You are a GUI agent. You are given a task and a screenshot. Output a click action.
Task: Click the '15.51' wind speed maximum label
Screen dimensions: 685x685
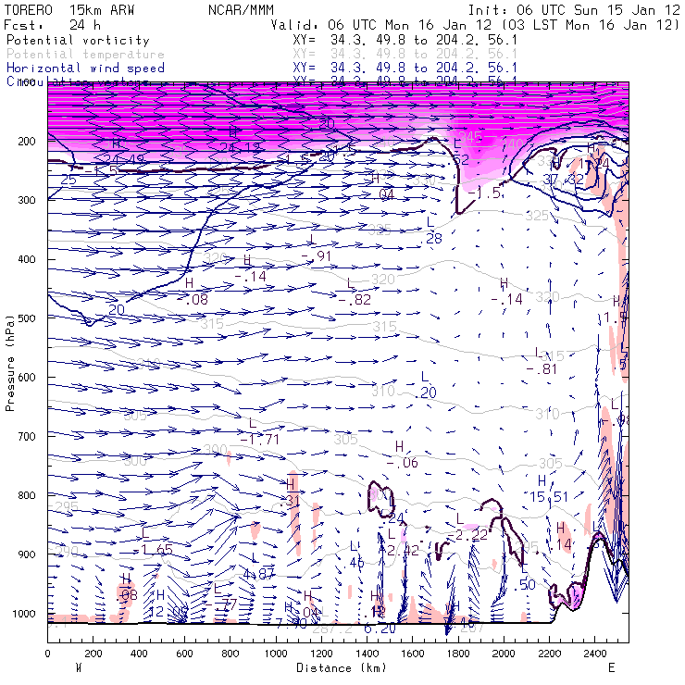(549, 497)
